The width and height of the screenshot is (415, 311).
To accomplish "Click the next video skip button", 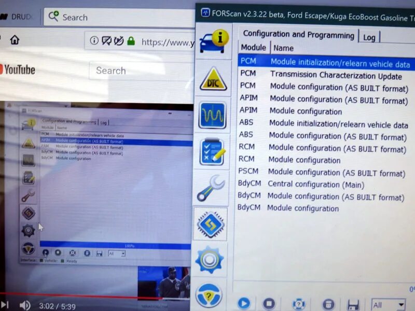I will pyautogui.click(x=5, y=305).
